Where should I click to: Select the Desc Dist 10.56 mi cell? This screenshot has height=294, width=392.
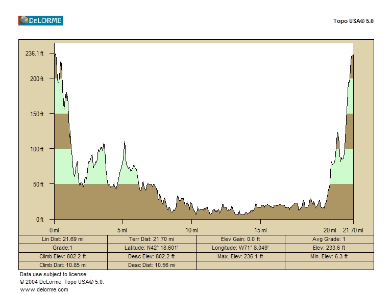point(152,265)
